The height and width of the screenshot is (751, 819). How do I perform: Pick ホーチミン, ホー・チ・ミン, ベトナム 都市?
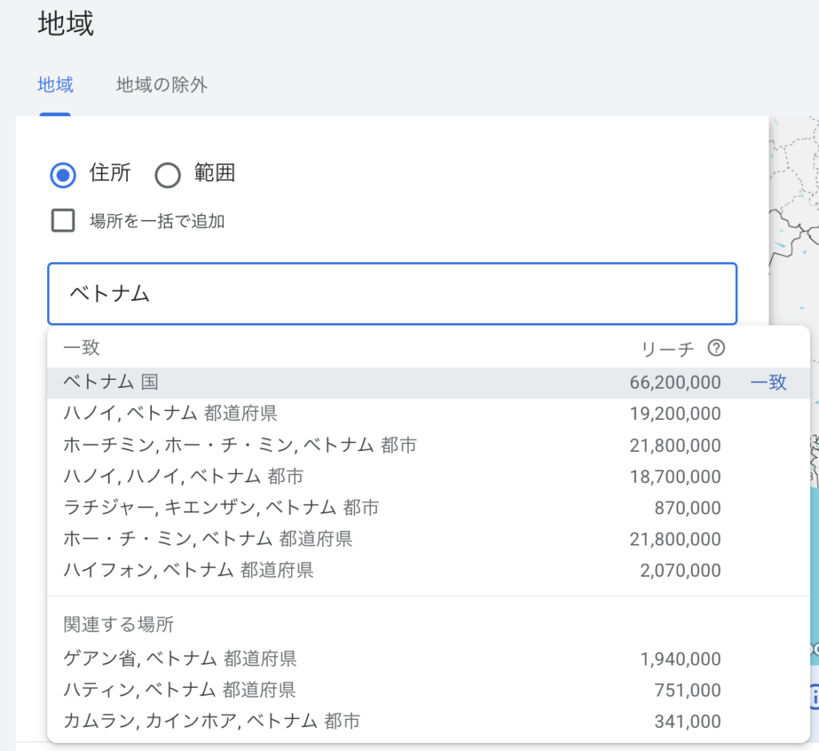click(x=240, y=445)
